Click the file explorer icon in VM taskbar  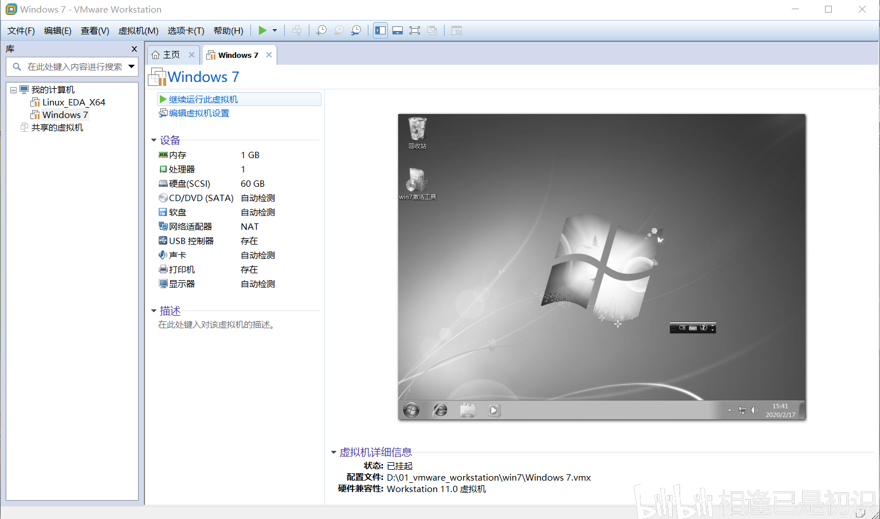coord(467,410)
